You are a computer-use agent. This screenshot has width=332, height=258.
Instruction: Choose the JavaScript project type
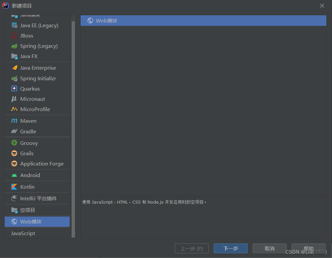pos(23,233)
